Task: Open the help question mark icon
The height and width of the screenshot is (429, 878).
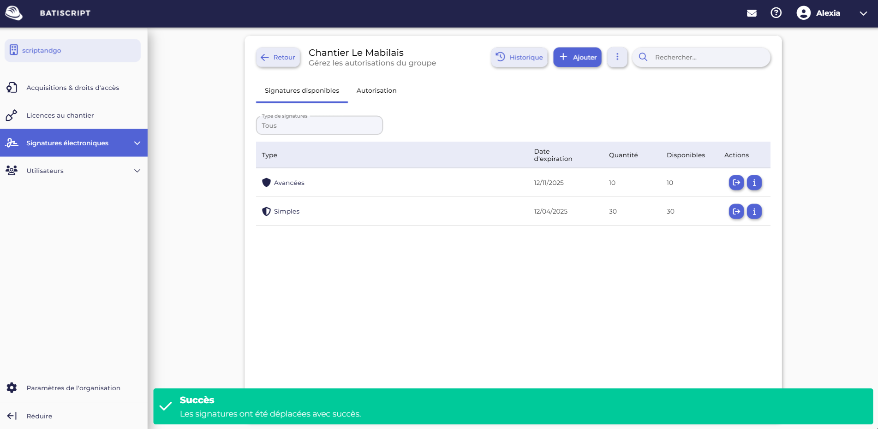Action: click(x=776, y=13)
